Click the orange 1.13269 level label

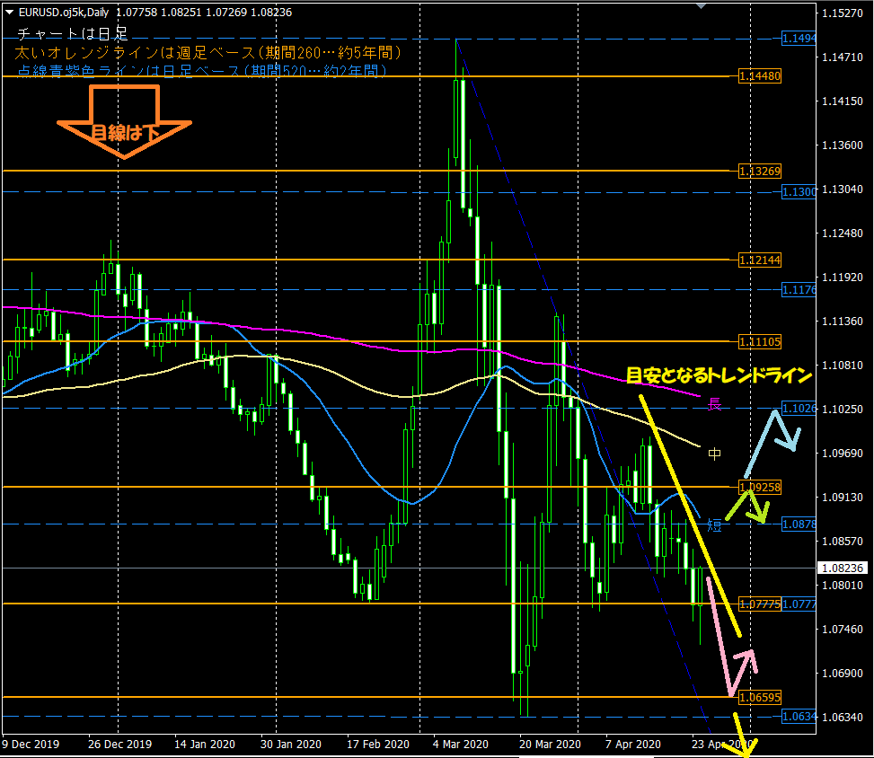[760, 171]
